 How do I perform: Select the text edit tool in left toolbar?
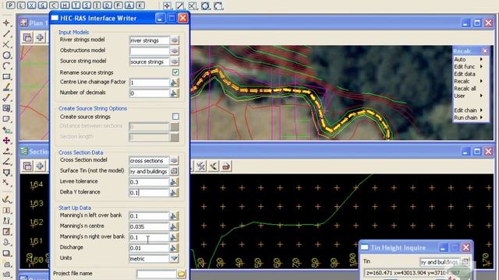6,87
